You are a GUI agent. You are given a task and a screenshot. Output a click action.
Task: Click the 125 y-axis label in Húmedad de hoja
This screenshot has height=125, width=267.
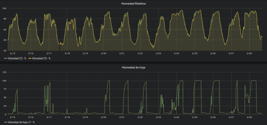[x=4, y=72]
